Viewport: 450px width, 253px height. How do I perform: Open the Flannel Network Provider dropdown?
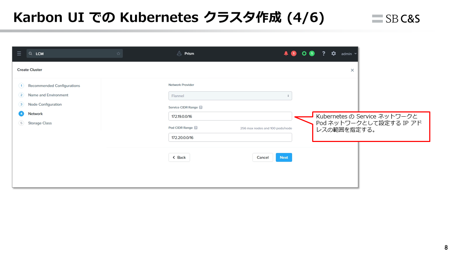[x=230, y=96]
